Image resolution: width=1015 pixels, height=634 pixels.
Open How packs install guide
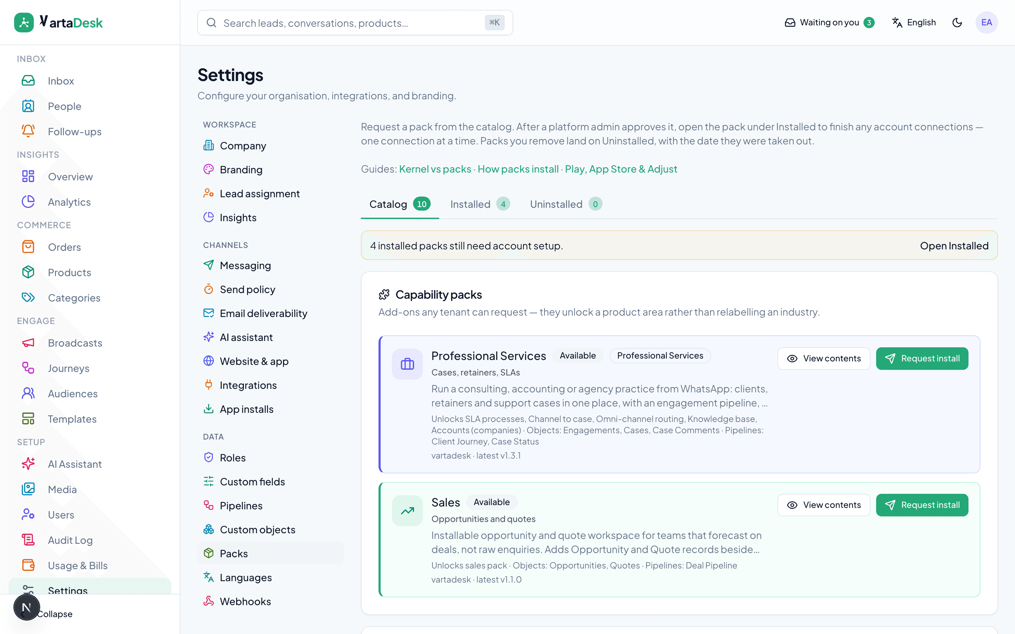pos(518,169)
